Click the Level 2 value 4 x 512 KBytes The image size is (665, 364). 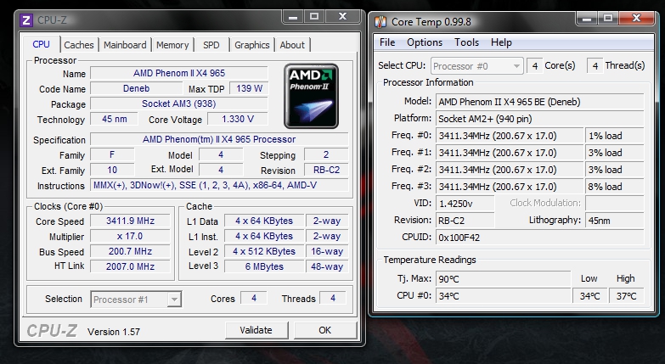[x=264, y=251]
